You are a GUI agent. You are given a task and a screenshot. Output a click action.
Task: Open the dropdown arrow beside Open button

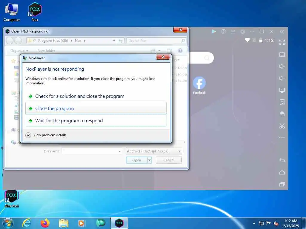tap(149, 160)
